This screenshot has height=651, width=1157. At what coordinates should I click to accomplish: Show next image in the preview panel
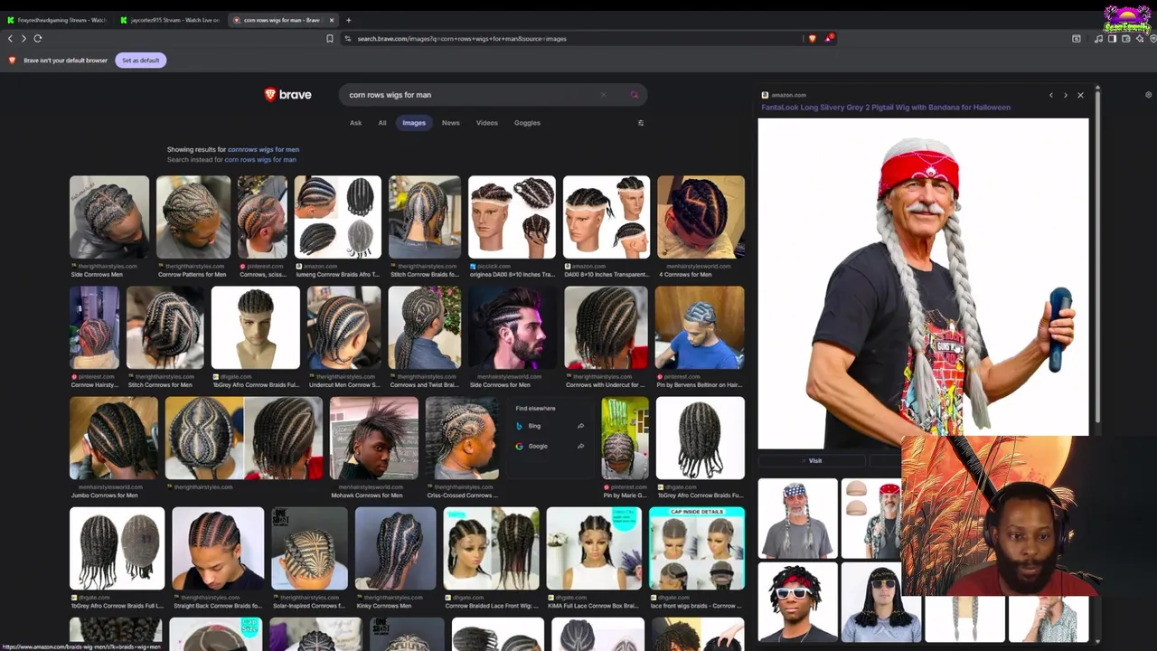(x=1065, y=95)
